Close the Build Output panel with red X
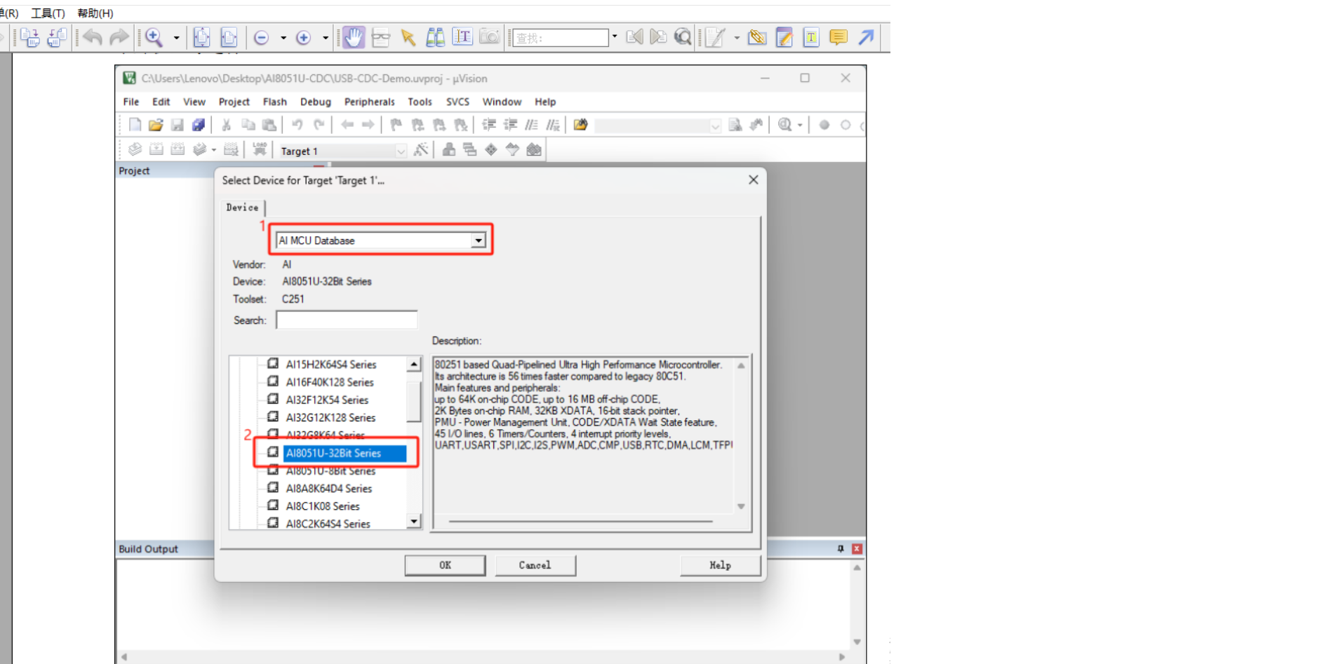Screen dimensions: 1343x664 click(x=857, y=549)
